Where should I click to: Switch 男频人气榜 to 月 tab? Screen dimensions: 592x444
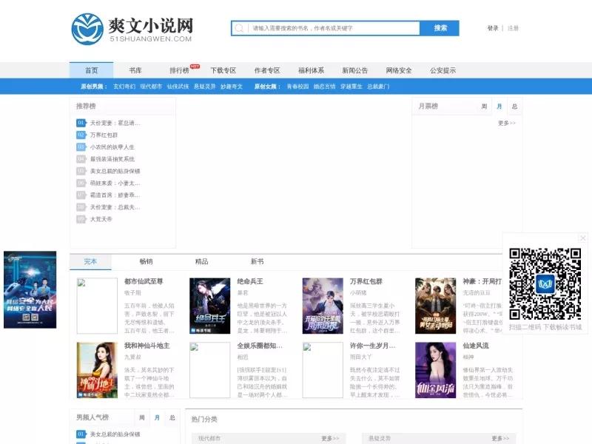pyautogui.click(x=157, y=417)
